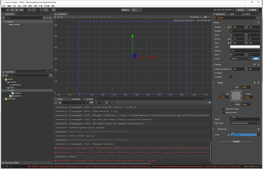The width and height of the screenshot is (263, 169).
Task: Toggle the 3D view mode button
Action: tap(53, 10)
